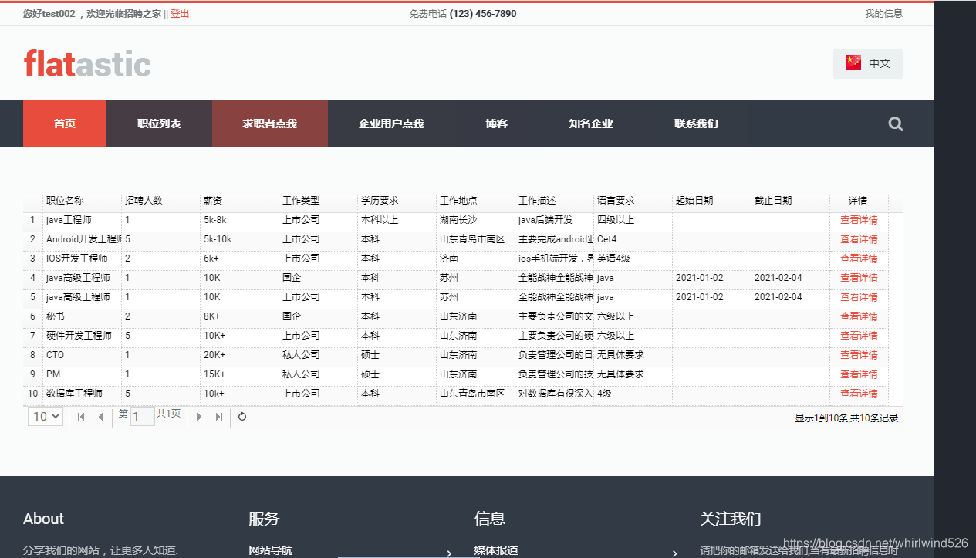Go to previous page pagination icon
This screenshot has height=558, width=976.
(100, 417)
